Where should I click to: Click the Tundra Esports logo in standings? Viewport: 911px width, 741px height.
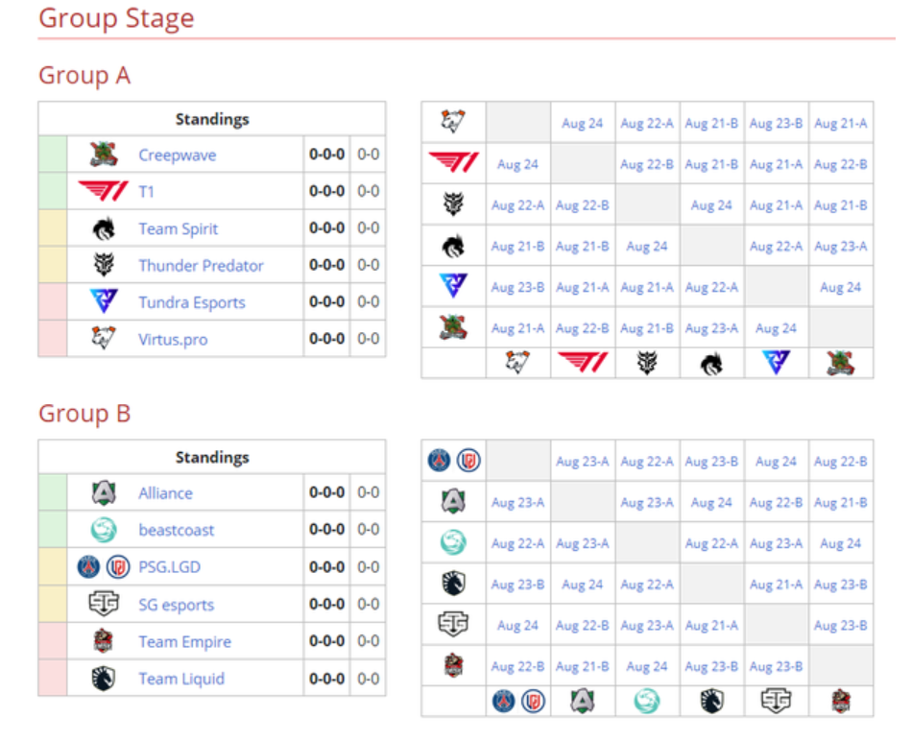click(x=104, y=301)
